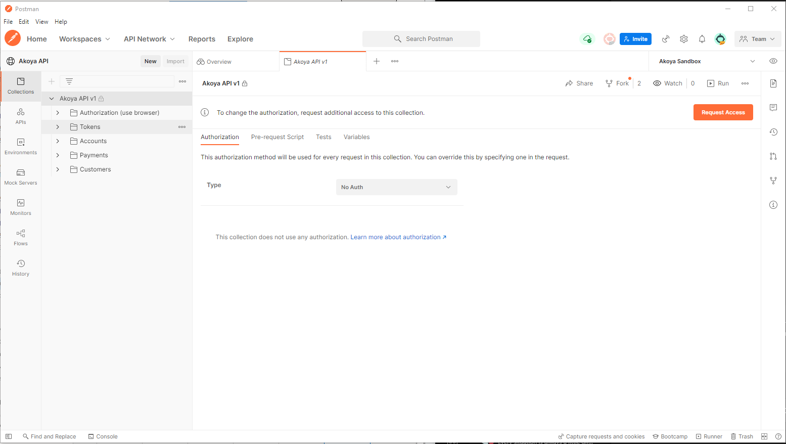Screen dimensions: 786x444
Task: Fork the Akoya API v1 collection
Action: (x=617, y=83)
